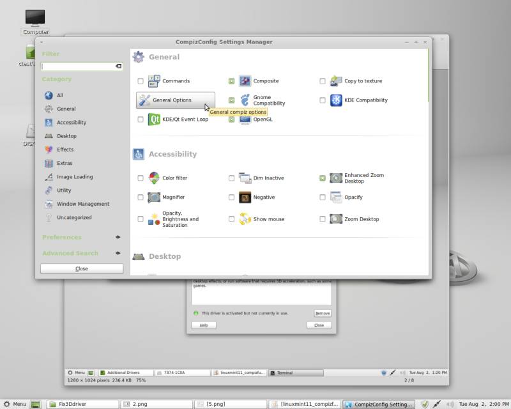Enable the KDE/Qt Event Loop checkbox
511x409 pixels.
141,120
